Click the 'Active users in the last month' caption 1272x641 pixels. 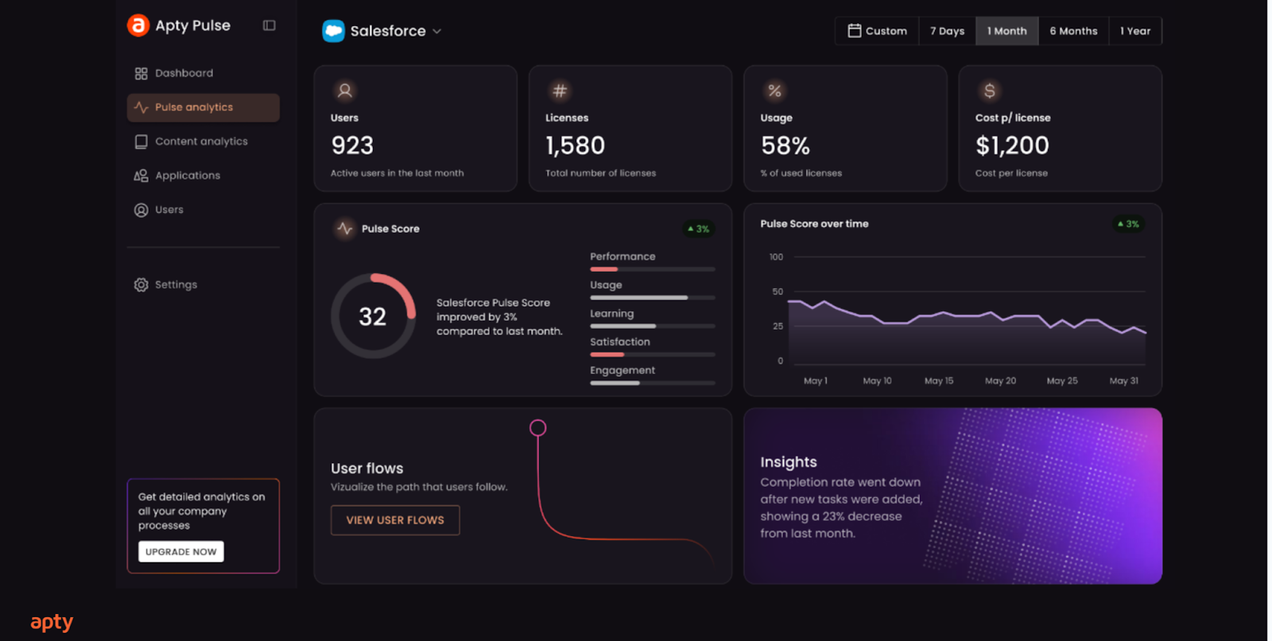(x=397, y=173)
